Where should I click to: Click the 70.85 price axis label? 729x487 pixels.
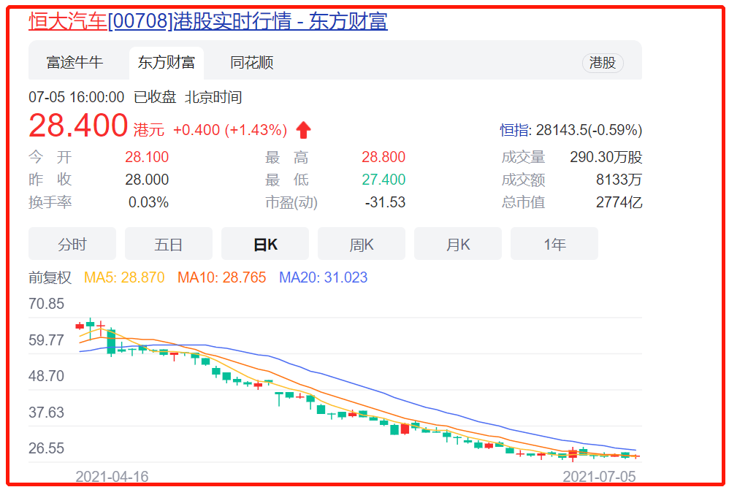(x=46, y=304)
